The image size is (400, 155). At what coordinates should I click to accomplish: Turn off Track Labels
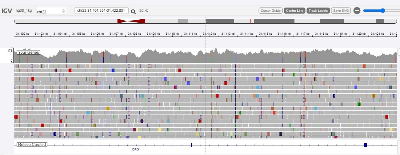coord(318,11)
